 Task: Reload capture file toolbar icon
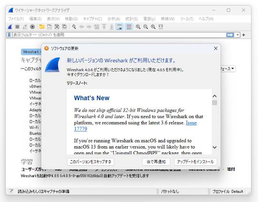click(x=64, y=27)
